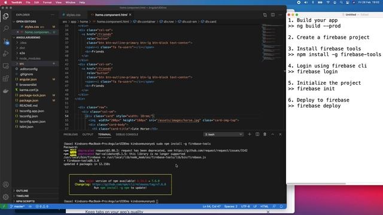
Task: Change encoding UTF-8 in status bar
Action: tap(245, 207)
